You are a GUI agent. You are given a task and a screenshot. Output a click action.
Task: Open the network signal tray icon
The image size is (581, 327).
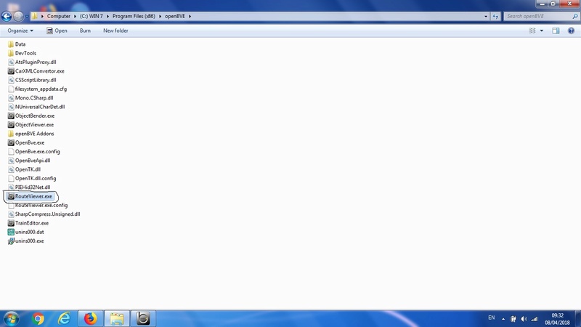pyautogui.click(x=534, y=319)
